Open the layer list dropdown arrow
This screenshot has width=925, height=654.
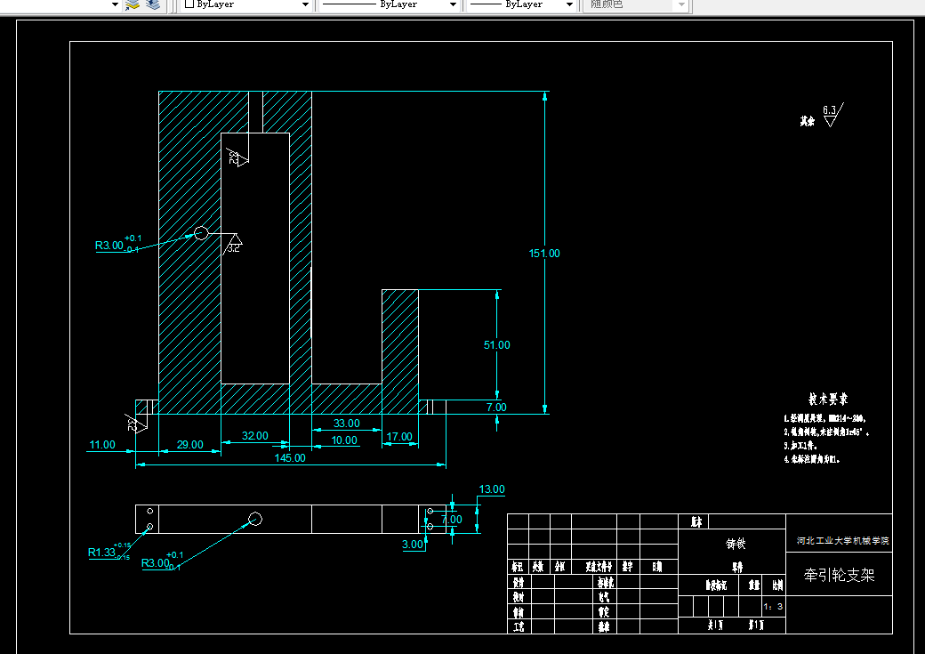click(x=115, y=4)
